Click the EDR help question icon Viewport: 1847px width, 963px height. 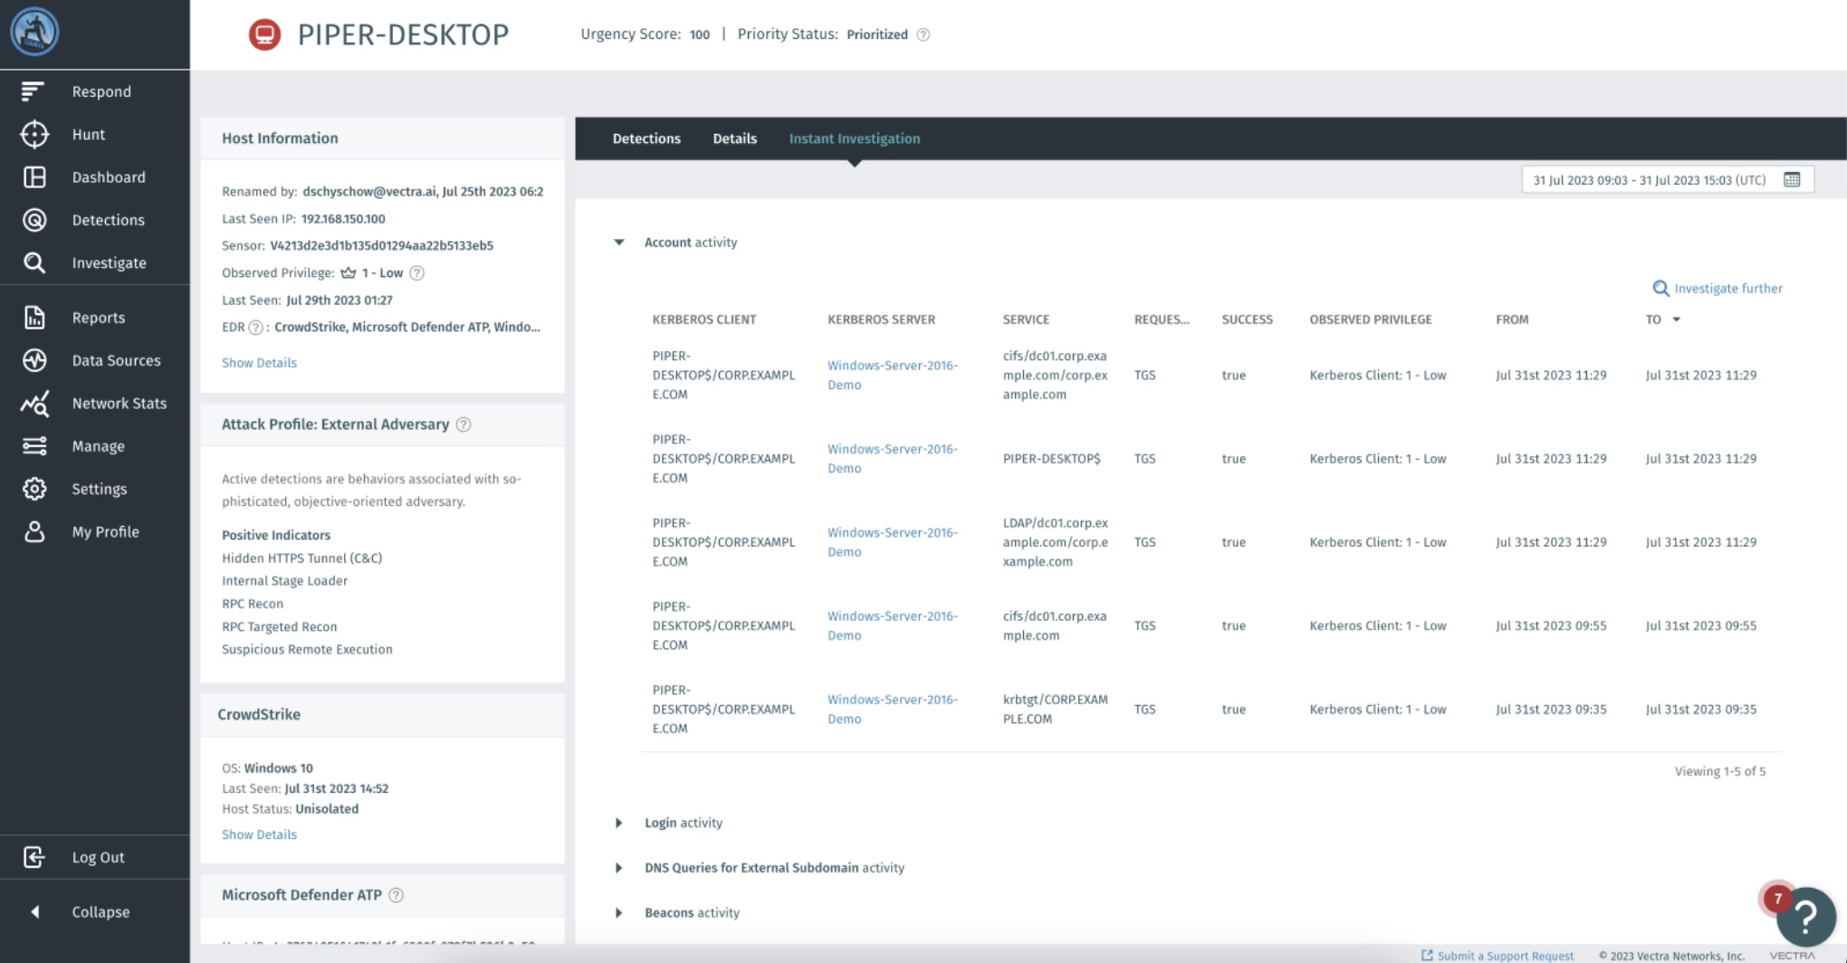pos(255,328)
